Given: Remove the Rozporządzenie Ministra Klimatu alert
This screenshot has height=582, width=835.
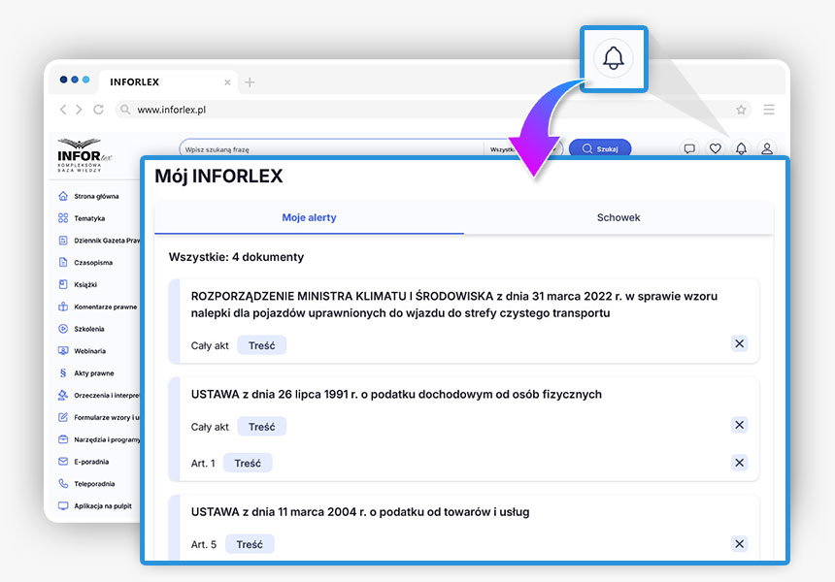Looking at the screenshot, I should [x=739, y=344].
